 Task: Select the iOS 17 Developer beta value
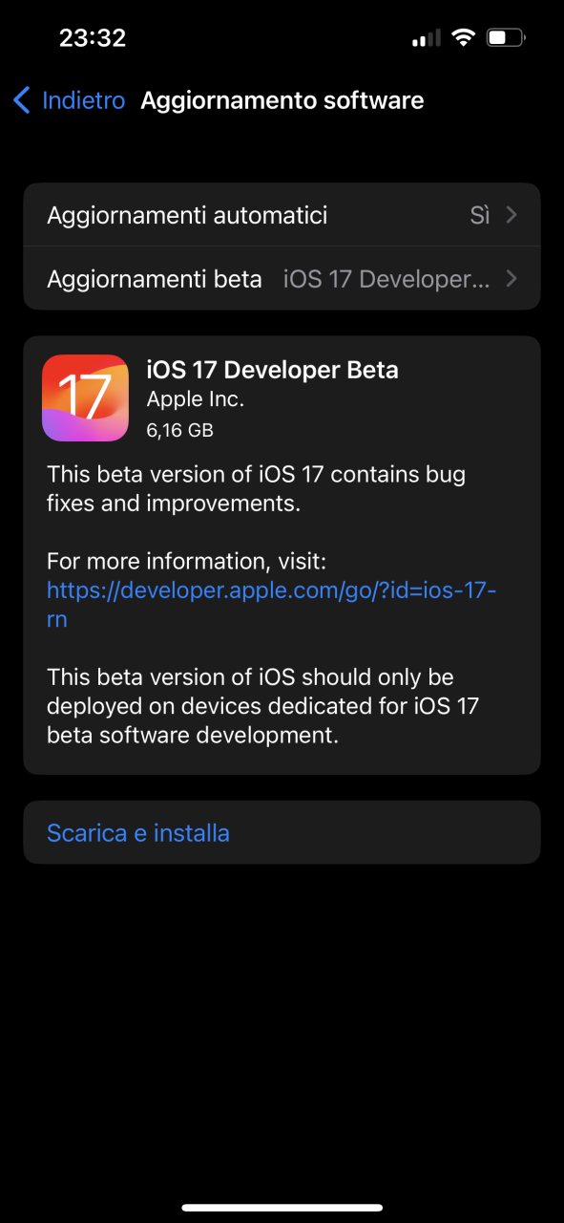pyautogui.click(x=386, y=279)
